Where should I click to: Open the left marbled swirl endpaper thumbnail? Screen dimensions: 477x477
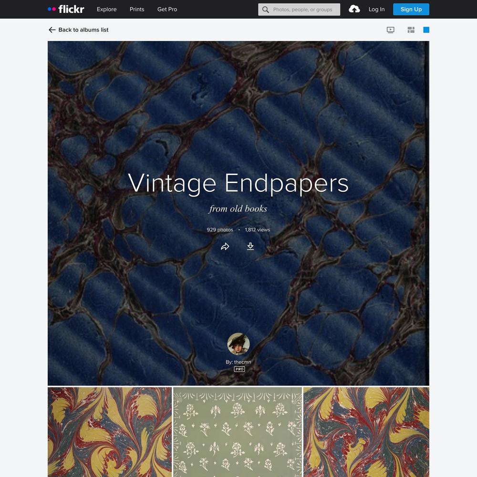[110, 432]
